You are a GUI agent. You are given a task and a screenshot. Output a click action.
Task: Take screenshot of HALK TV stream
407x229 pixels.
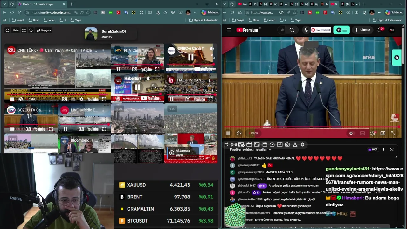(188, 99)
